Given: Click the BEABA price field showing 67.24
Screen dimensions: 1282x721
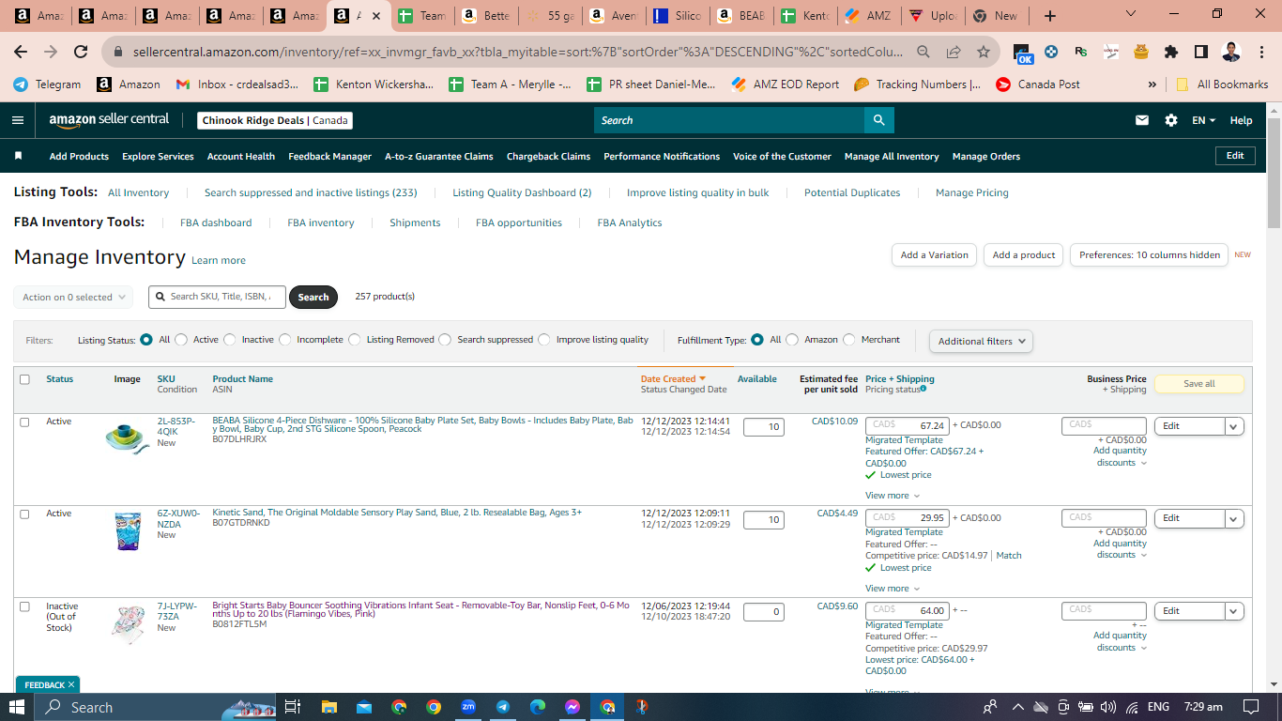Looking at the screenshot, I should tap(908, 425).
